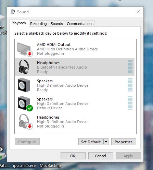Click the Configure button
This screenshot has width=153, height=170.
[x=27, y=142]
